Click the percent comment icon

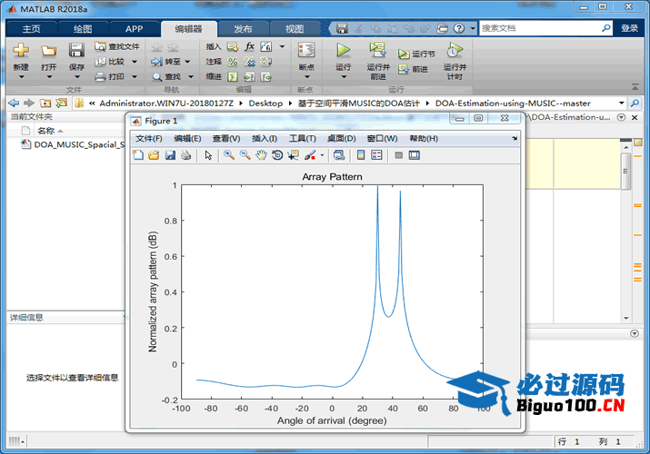pyautogui.click(x=233, y=62)
